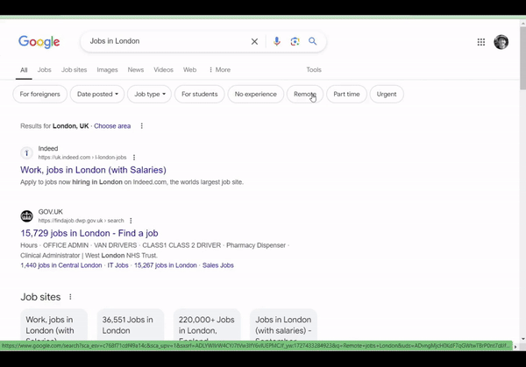
Task: Open the Job type dropdown
Action: click(x=150, y=95)
